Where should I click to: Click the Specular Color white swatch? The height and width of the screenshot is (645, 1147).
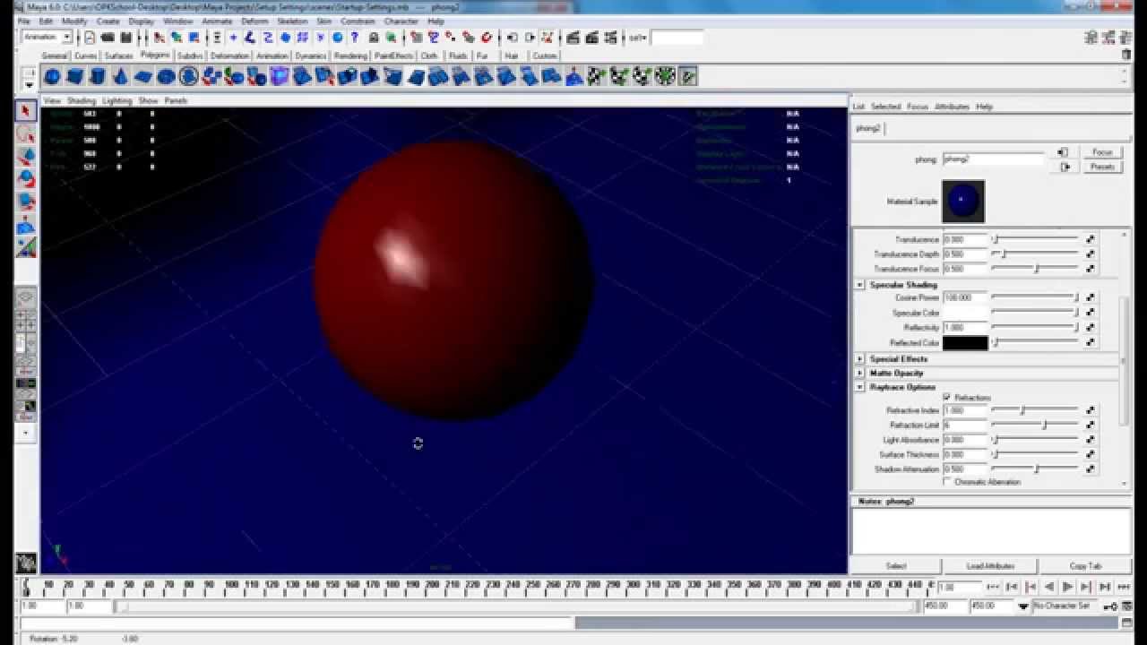[965, 313]
